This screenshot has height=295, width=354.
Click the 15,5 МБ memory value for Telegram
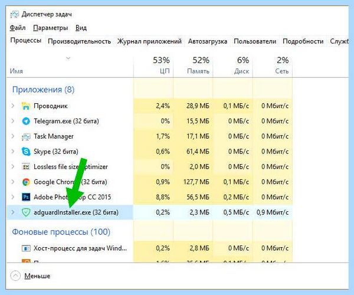[198, 121]
